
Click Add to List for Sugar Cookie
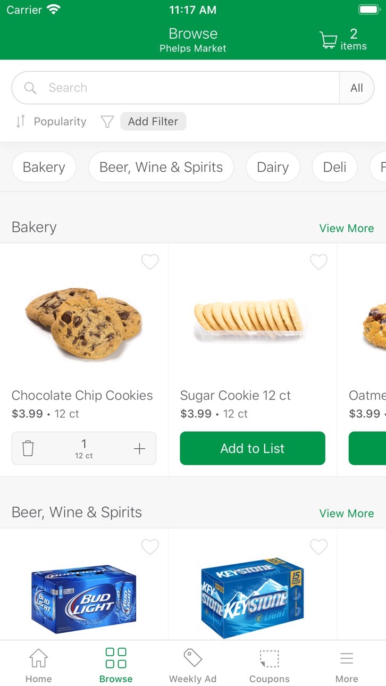tap(253, 448)
